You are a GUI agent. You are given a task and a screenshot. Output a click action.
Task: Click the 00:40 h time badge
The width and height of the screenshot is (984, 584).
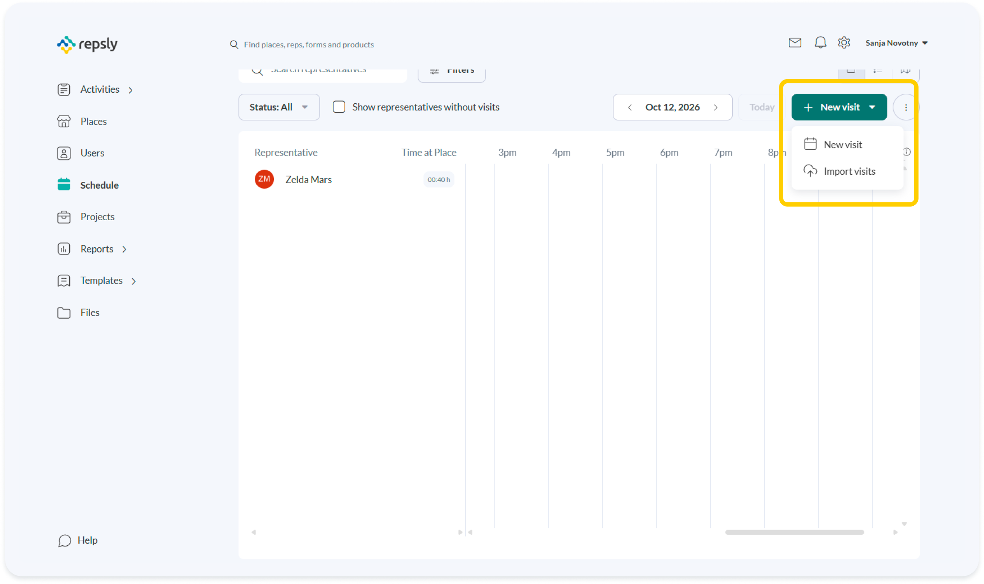pos(438,179)
